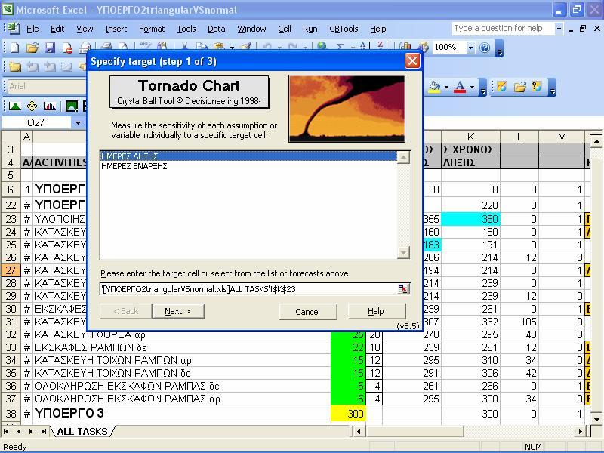Select the ALL TASKS sheet tab
This screenshot has height=453, width=604.
[x=82, y=431]
